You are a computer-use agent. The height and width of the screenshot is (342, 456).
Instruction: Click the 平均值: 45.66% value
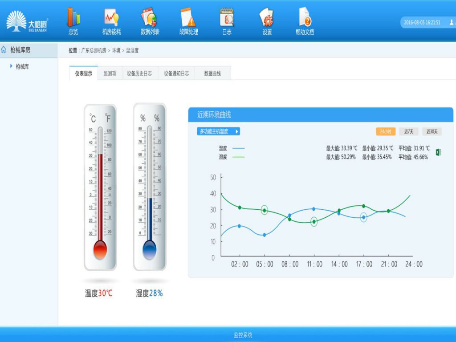point(413,157)
